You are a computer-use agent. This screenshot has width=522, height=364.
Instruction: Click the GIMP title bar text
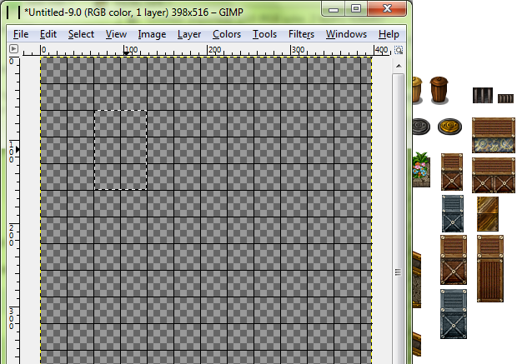[133, 12]
